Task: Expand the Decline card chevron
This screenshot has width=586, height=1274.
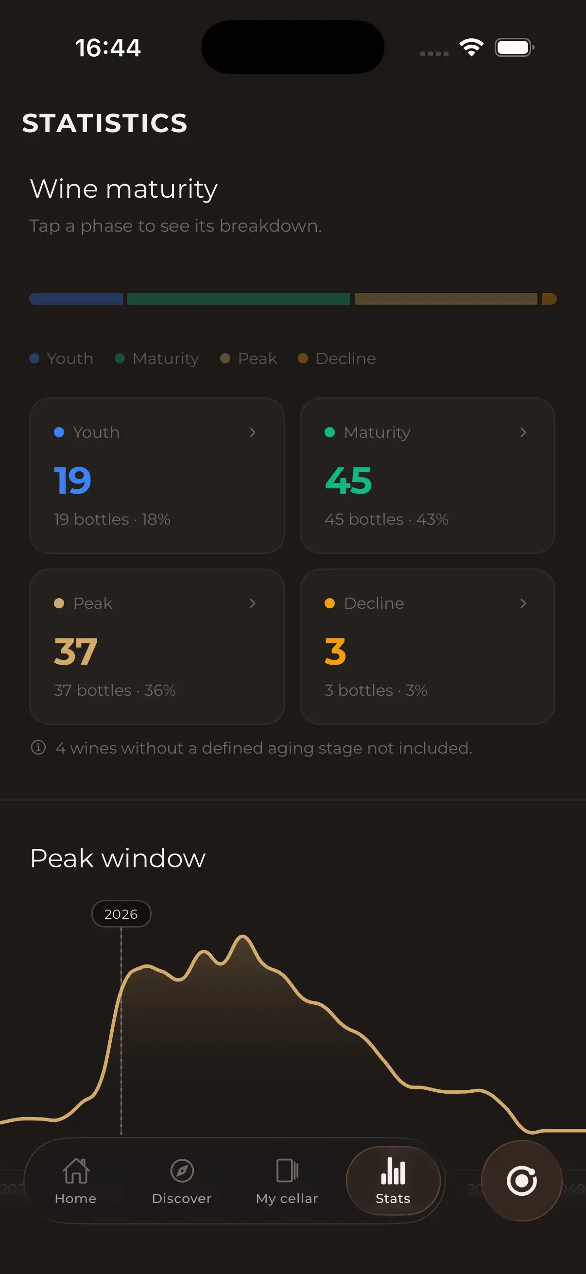Action: click(523, 603)
